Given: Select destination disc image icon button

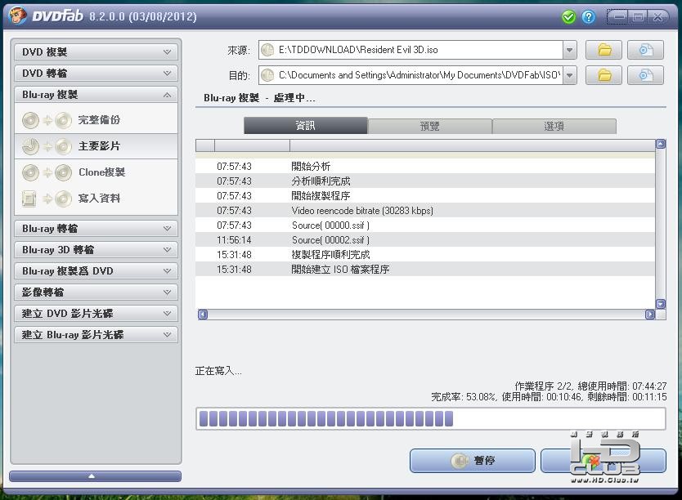Looking at the screenshot, I should [x=645, y=75].
